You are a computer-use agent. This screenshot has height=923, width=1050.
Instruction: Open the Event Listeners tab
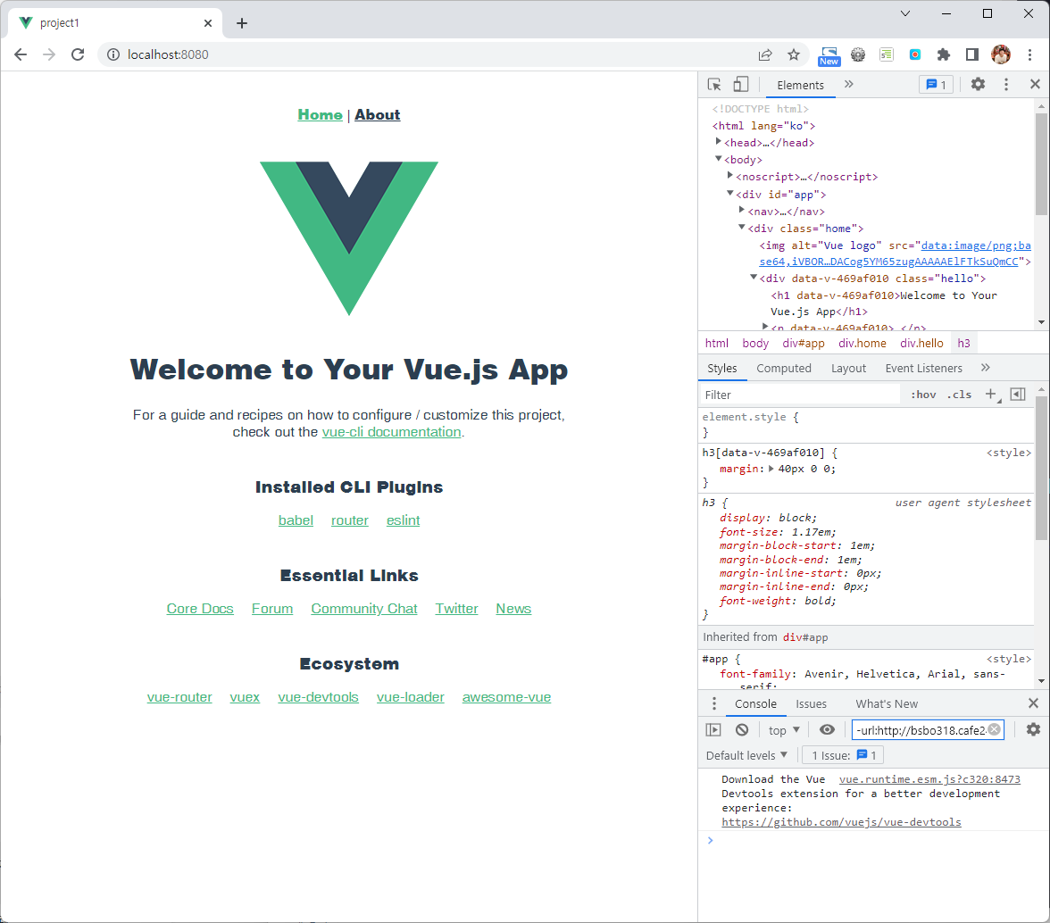[x=923, y=368]
